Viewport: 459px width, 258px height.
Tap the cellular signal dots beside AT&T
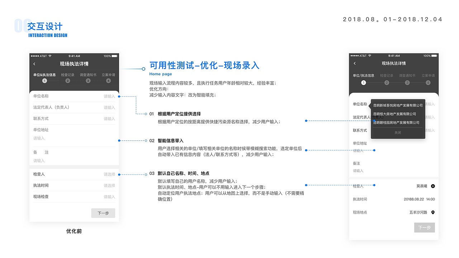point(34,56)
